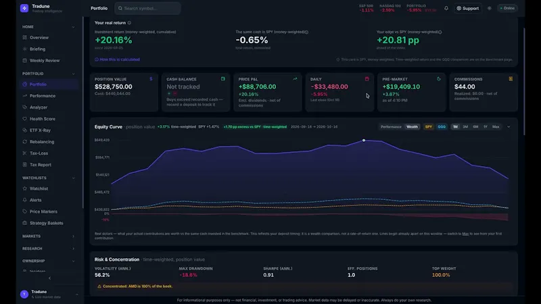Select the 1Y time range

pyautogui.click(x=485, y=127)
